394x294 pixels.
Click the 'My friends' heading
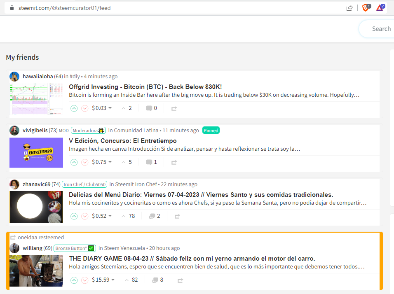click(x=22, y=58)
